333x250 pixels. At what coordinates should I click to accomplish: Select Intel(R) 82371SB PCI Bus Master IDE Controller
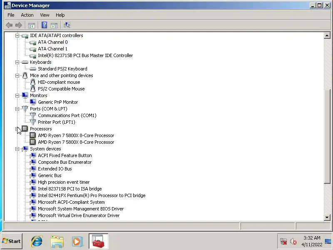point(85,55)
